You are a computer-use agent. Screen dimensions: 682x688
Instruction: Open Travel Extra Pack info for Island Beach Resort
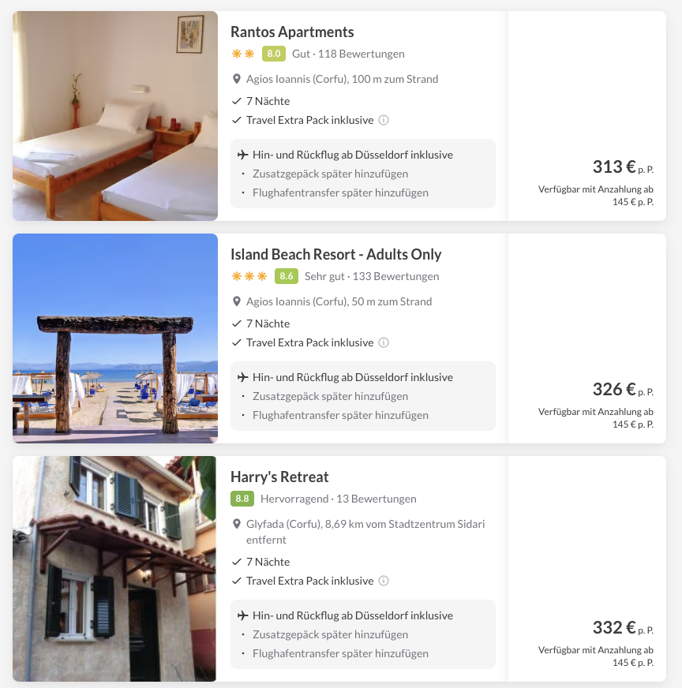(384, 342)
